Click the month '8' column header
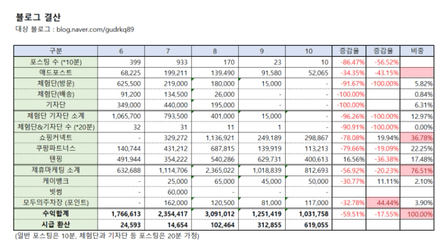The height and width of the screenshot is (252, 448). tap(215, 51)
